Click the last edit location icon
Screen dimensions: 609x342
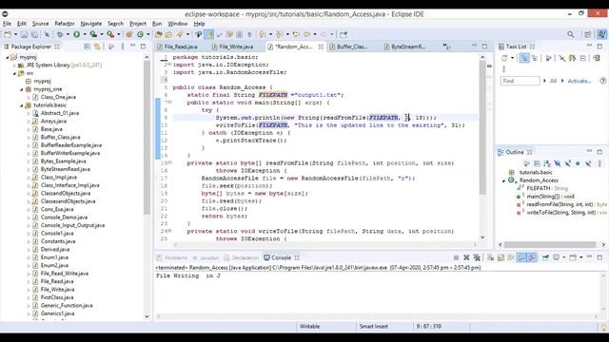296,34
